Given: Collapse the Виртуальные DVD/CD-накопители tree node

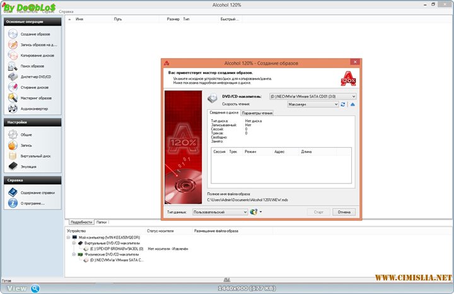Looking at the screenshot, I should coord(73,242).
